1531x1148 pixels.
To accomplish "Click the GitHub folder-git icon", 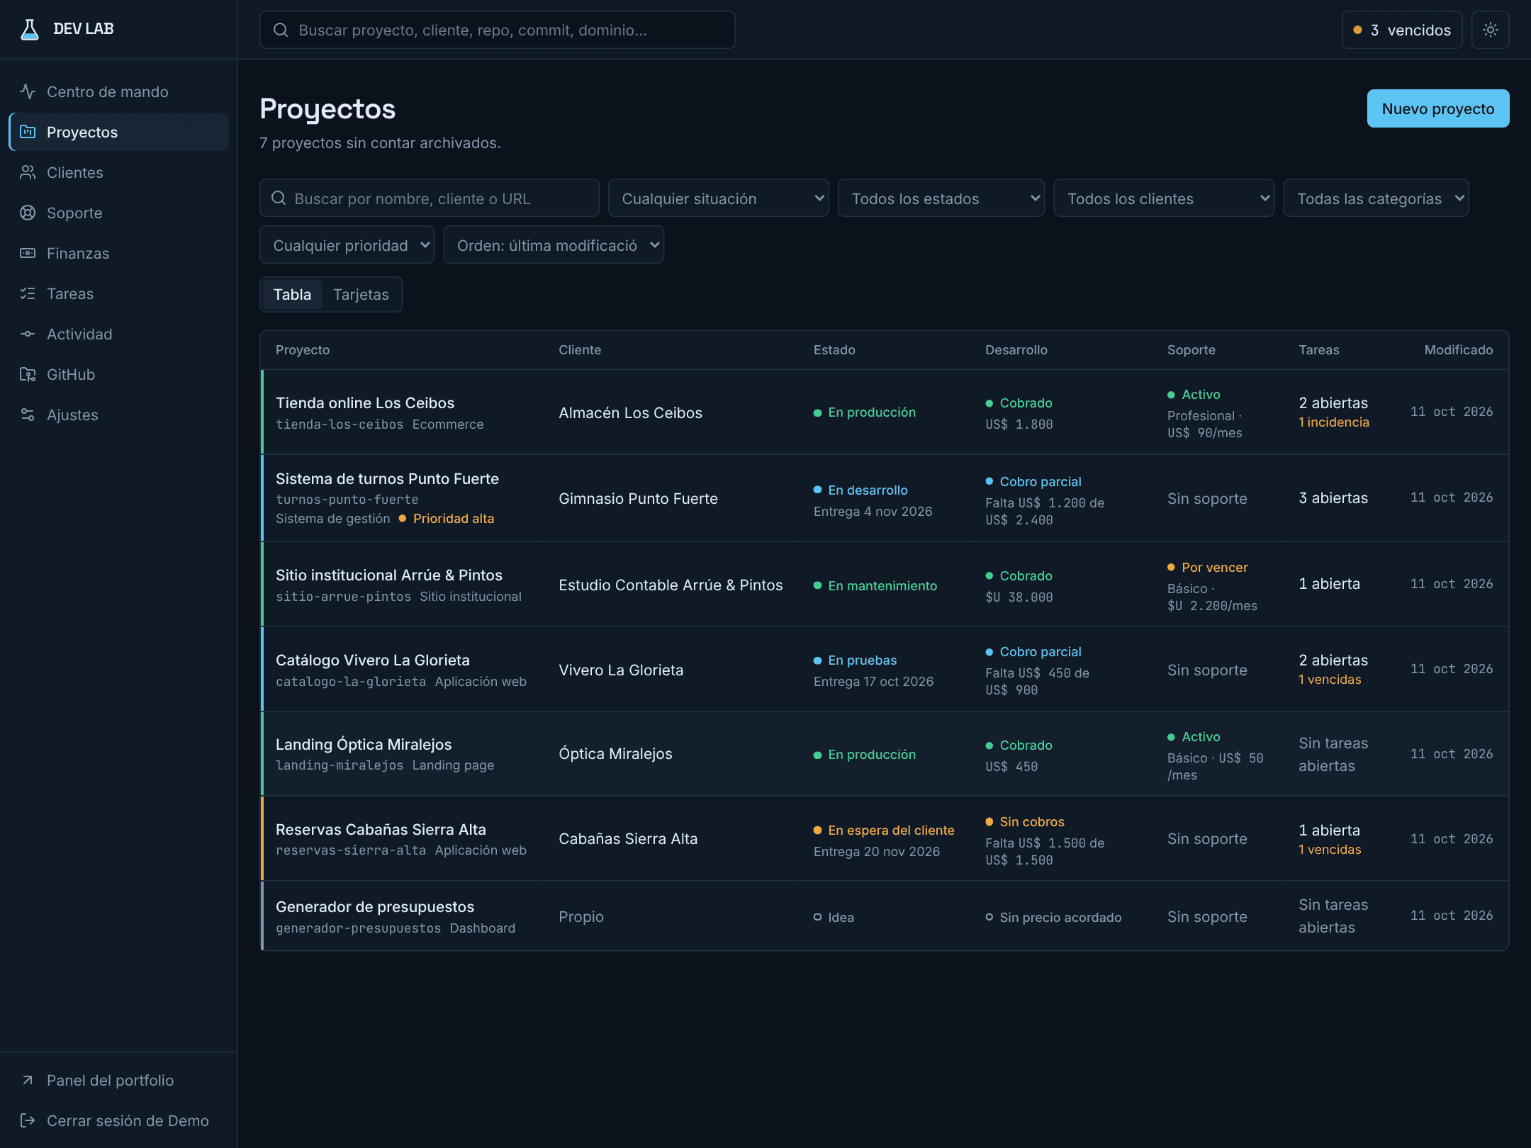I will coord(28,374).
